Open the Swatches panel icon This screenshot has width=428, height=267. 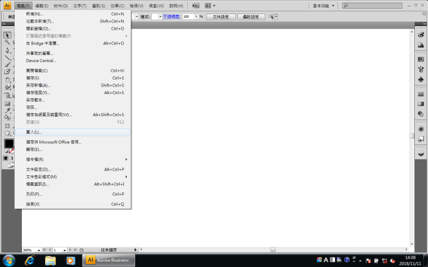point(421,59)
